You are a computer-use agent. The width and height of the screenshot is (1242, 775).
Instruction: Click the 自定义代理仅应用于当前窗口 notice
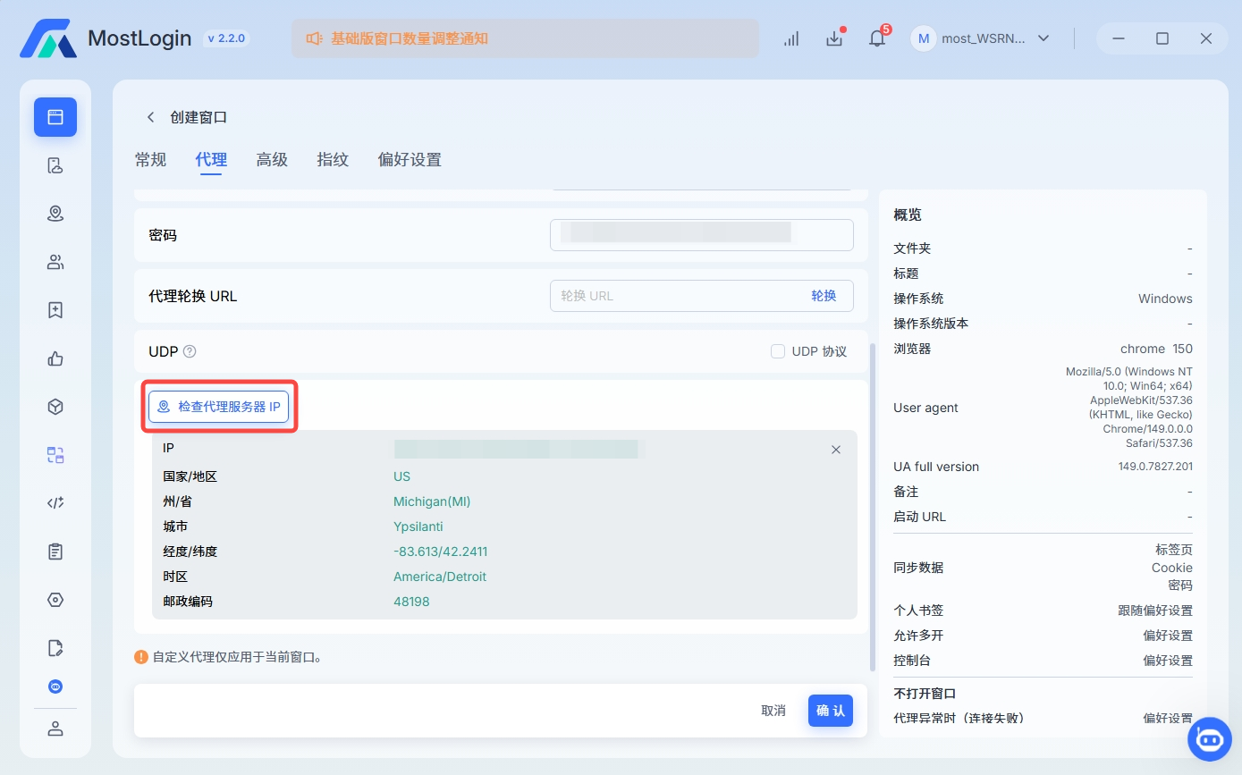(x=237, y=657)
